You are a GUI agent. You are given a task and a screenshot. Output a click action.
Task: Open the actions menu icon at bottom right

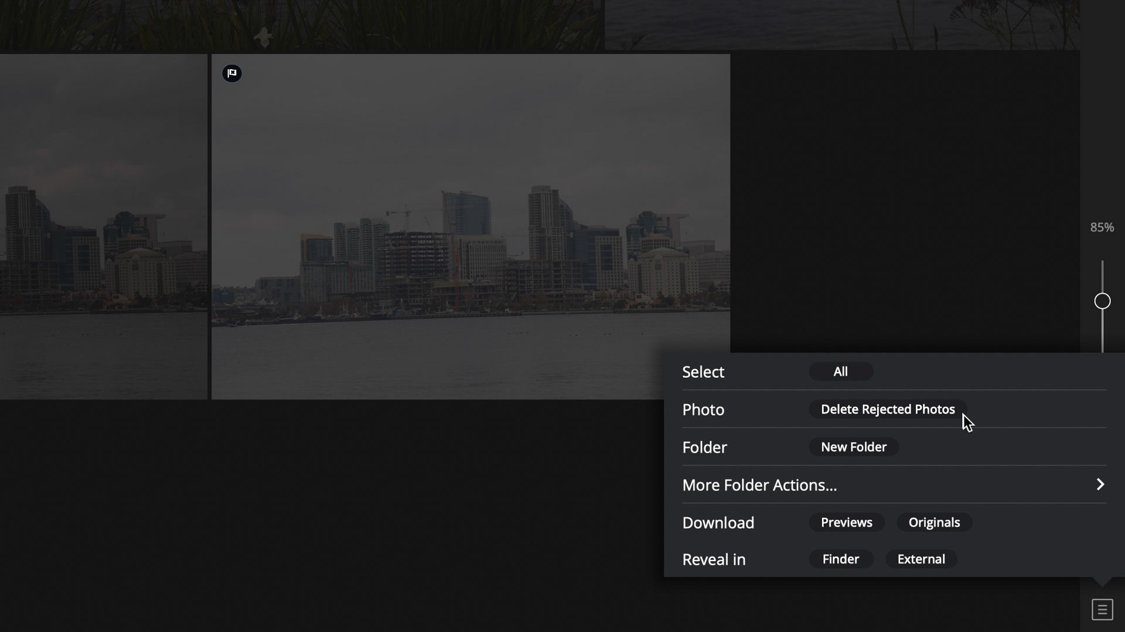[x=1102, y=609]
